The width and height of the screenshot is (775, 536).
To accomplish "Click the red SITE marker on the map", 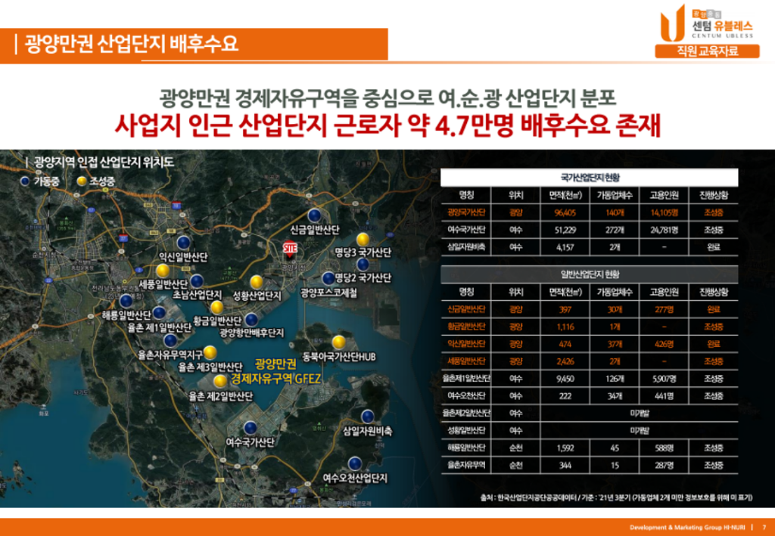I will point(290,249).
